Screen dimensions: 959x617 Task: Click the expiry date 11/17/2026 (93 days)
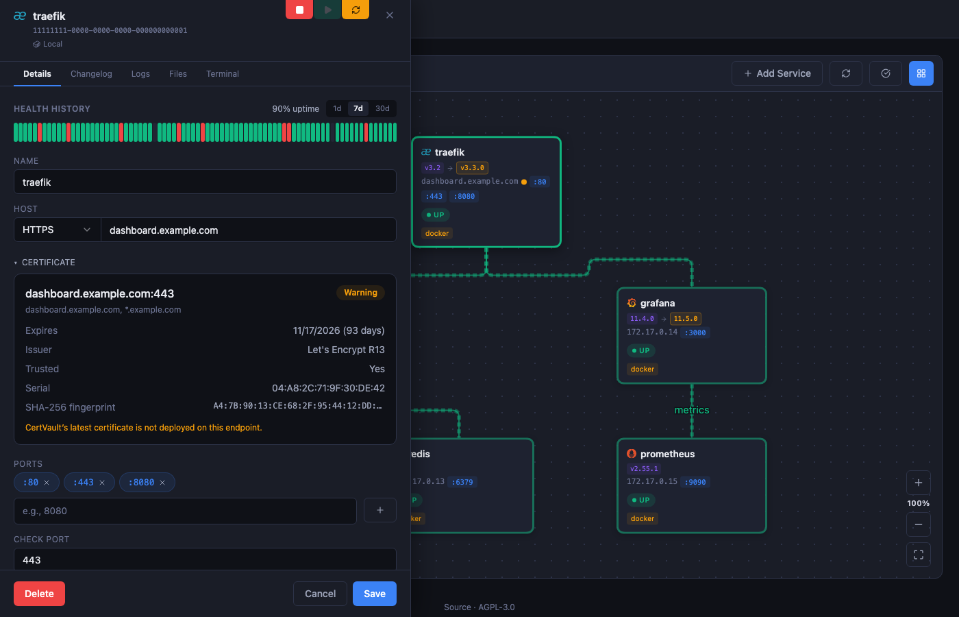point(339,330)
